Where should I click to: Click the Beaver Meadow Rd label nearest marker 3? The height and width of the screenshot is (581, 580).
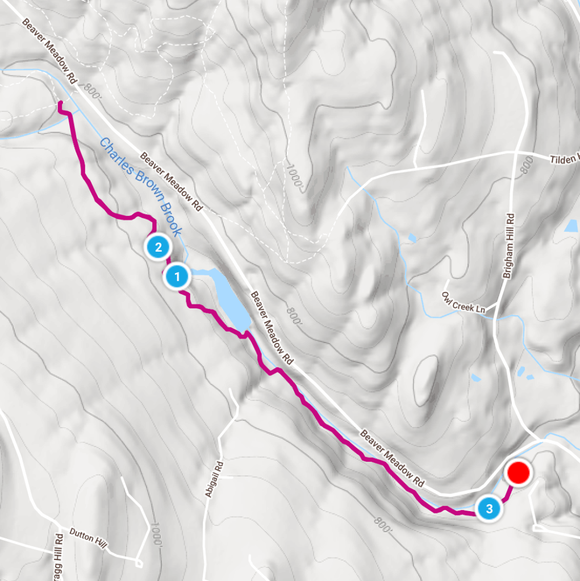point(392,458)
